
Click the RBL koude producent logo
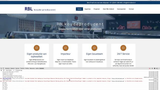pos(40,9)
